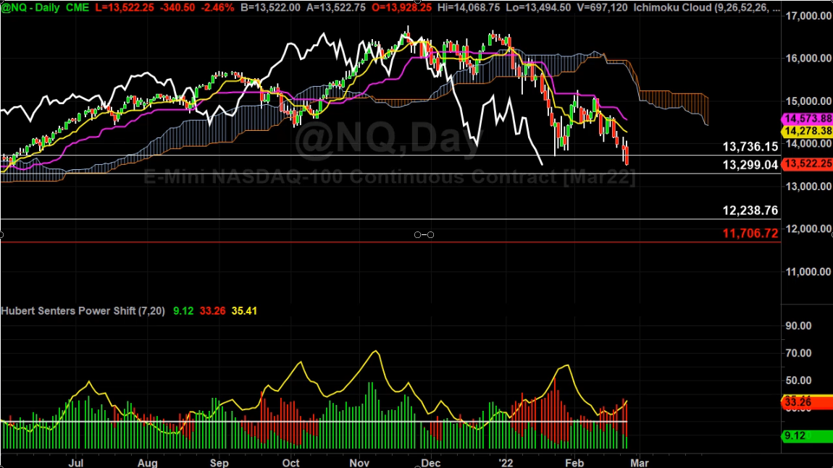
Task: Click the yellow 35.41 indicator value
Action: tap(244, 311)
